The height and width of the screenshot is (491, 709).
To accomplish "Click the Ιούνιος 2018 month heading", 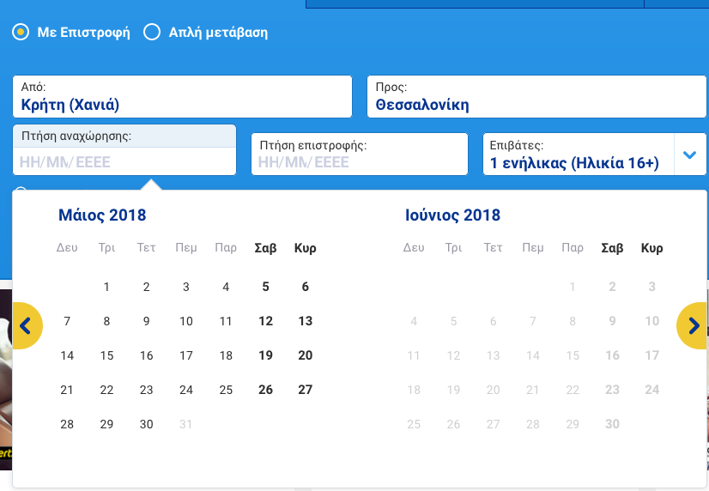I will (x=452, y=215).
